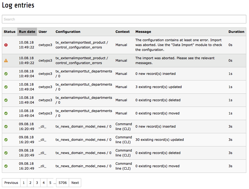Click the orange warning status icon
Image resolution: width=249 pixels, height=189 pixels.
coord(6,60)
